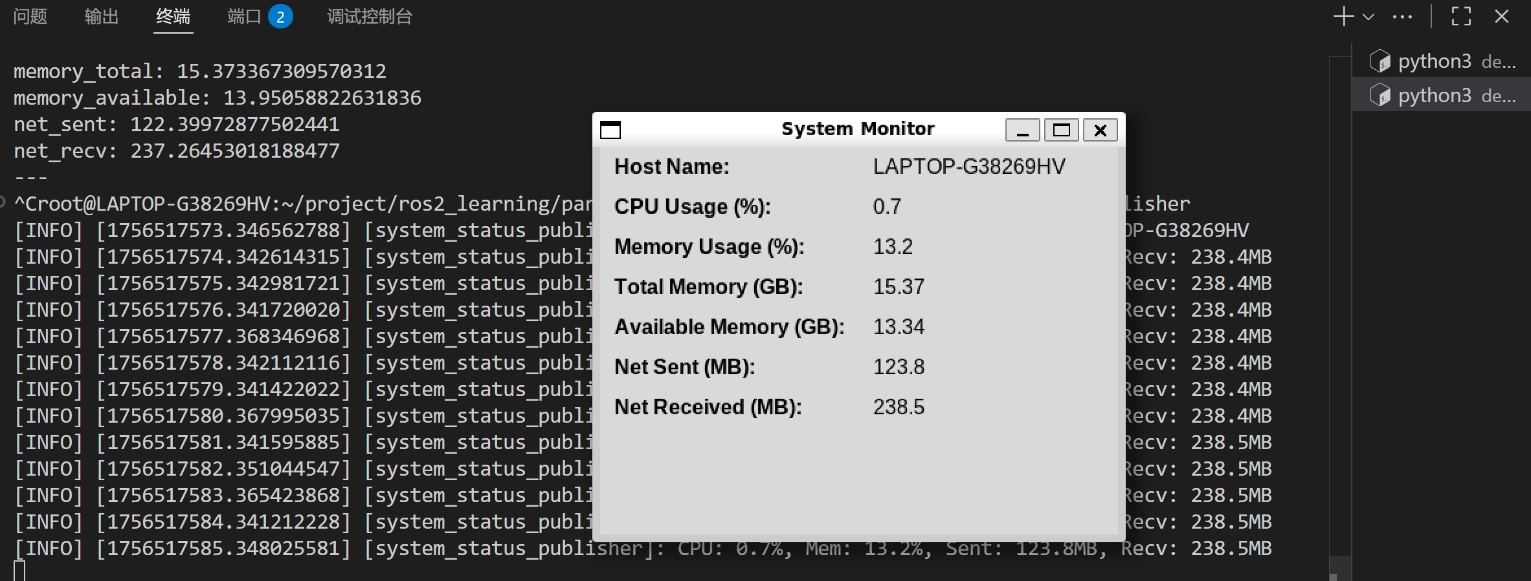Viewport: 1531px width, 581px height.
Task: Maximize the panel size with bracket icon
Action: coord(1461,17)
